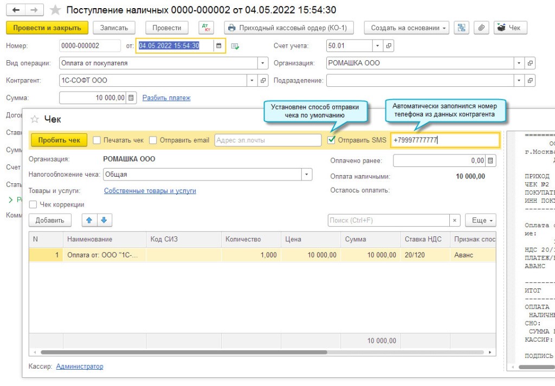The image size is (555, 386).
Task: Open Разбить платеж link
Action: point(166,98)
